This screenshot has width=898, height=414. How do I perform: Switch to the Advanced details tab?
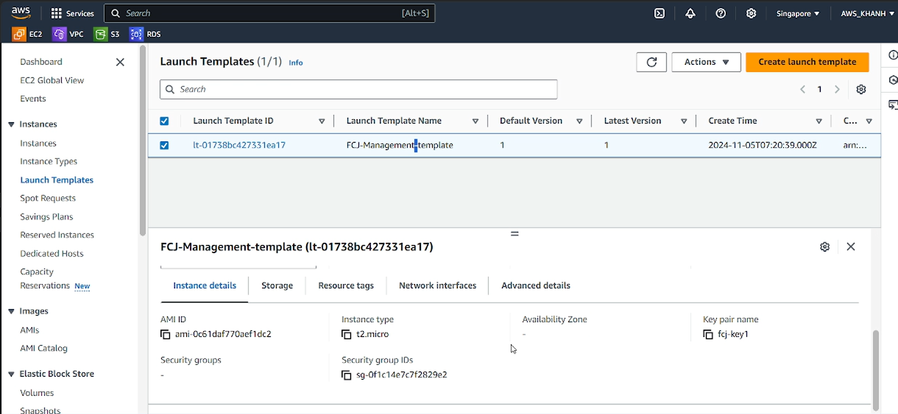coord(536,285)
